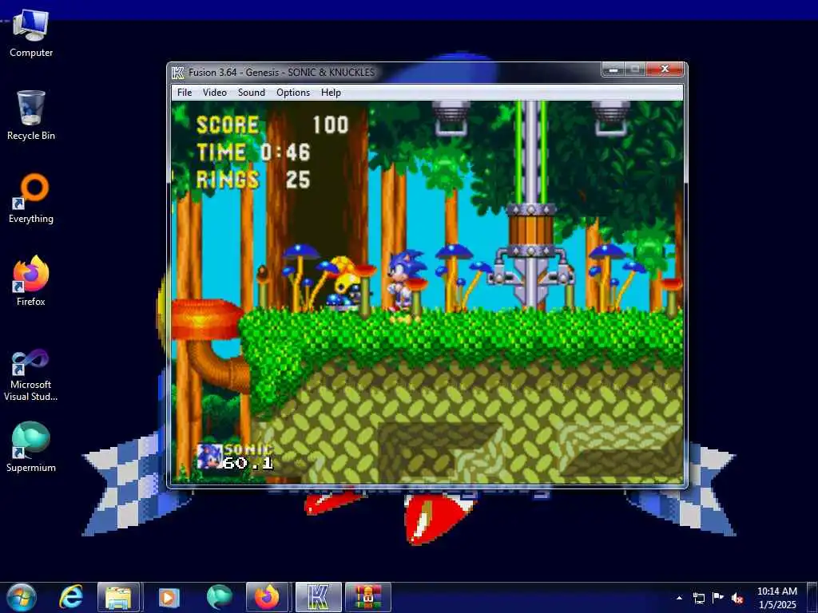Image resolution: width=818 pixels, height=613 pixels.
Task: Click the SCORE label in the game
Action: (x=228, y=125)
